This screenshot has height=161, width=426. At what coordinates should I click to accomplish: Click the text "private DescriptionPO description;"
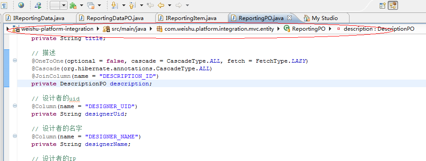(92, 84)
